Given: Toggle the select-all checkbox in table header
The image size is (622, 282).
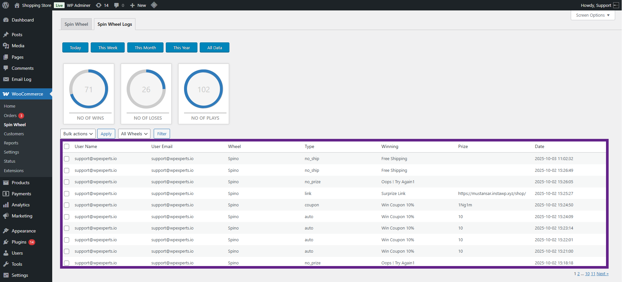Looking at the screenshot, I should click(67, 146).
